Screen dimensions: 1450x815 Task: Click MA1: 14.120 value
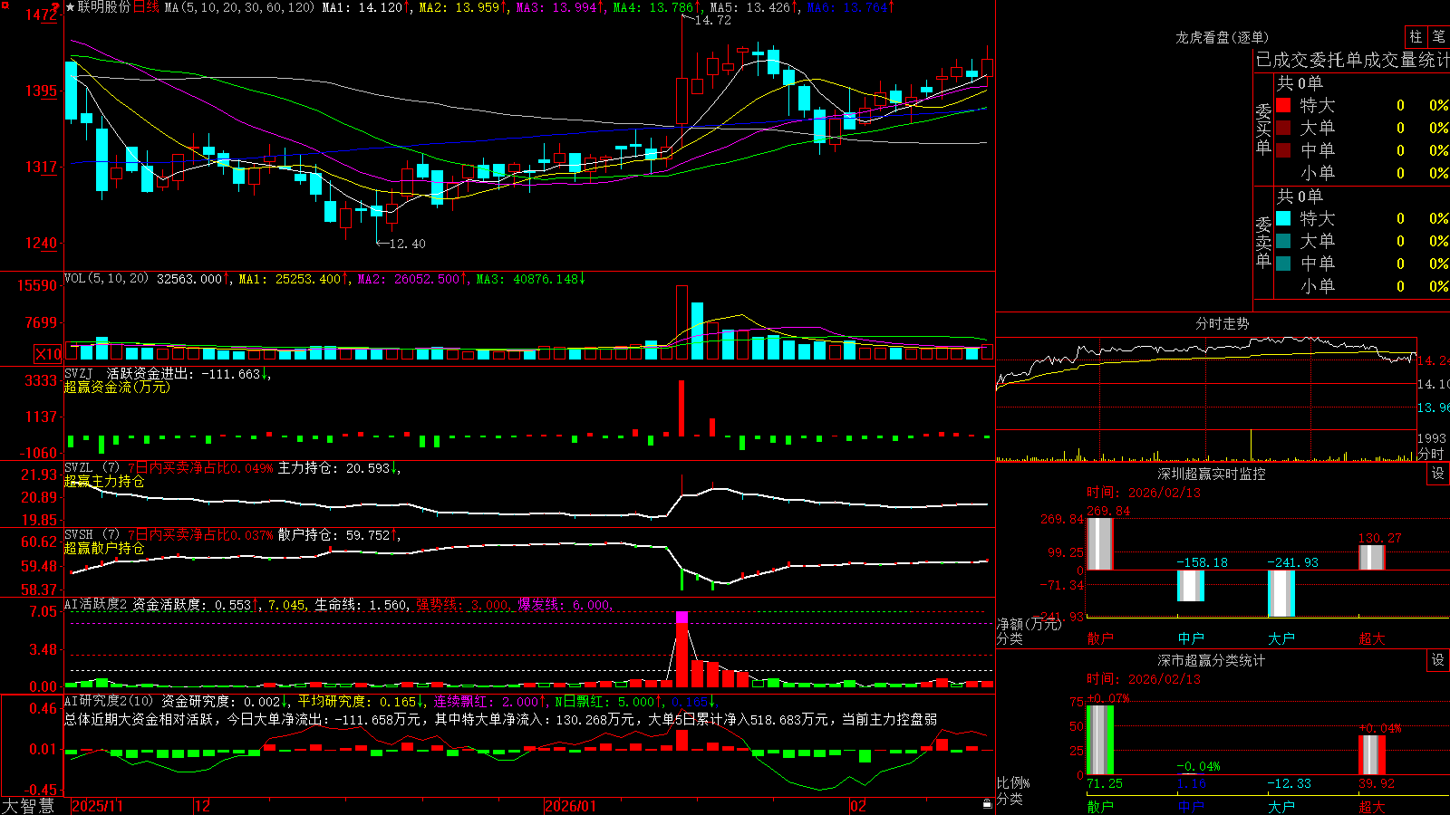pos(366,7)
